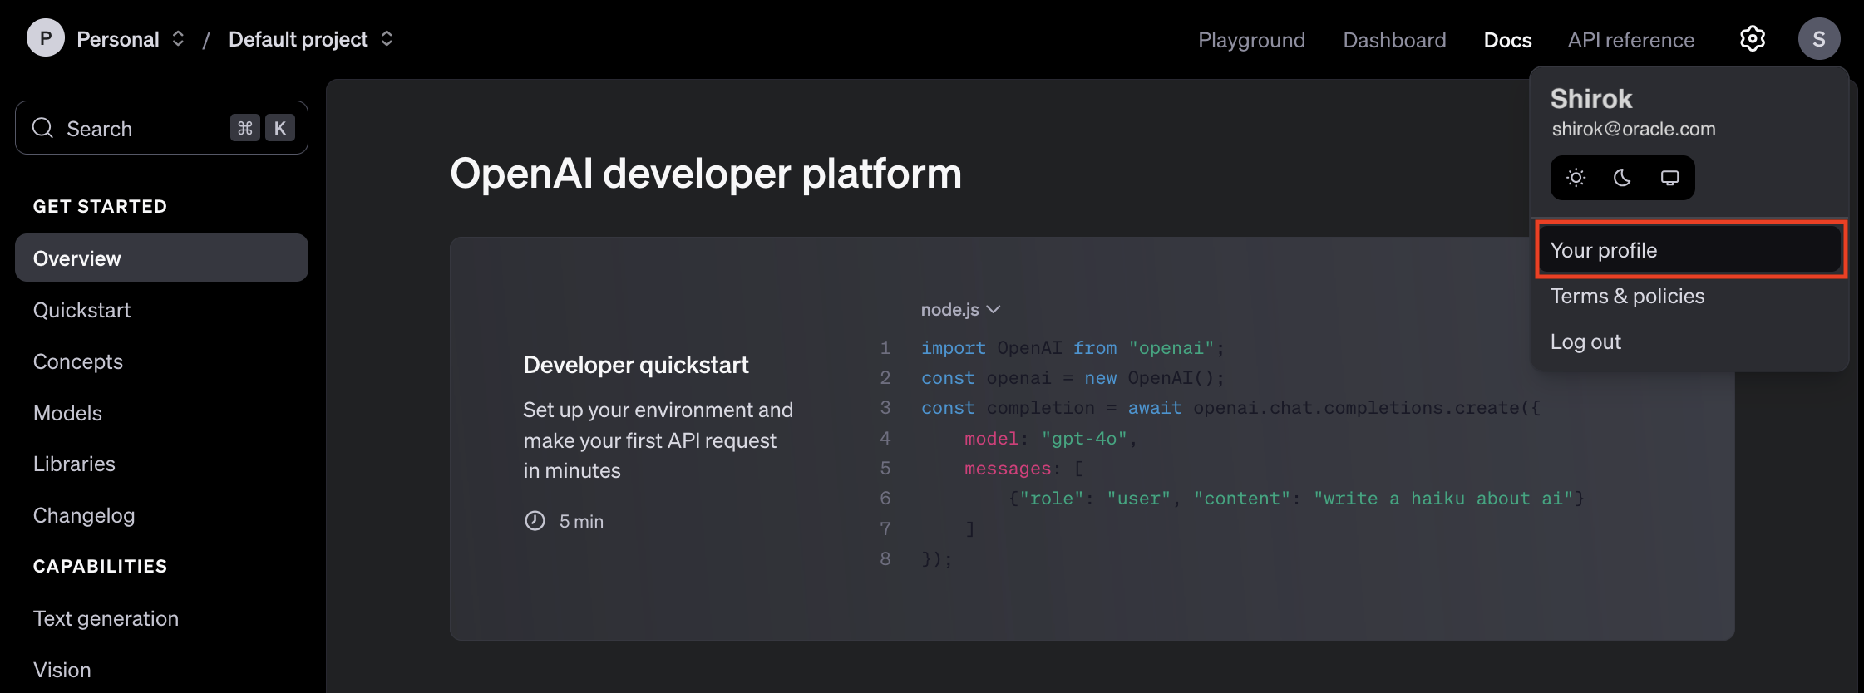Click the search magnifier icon
Screen dimensions: 1864x693
[42, 128]
